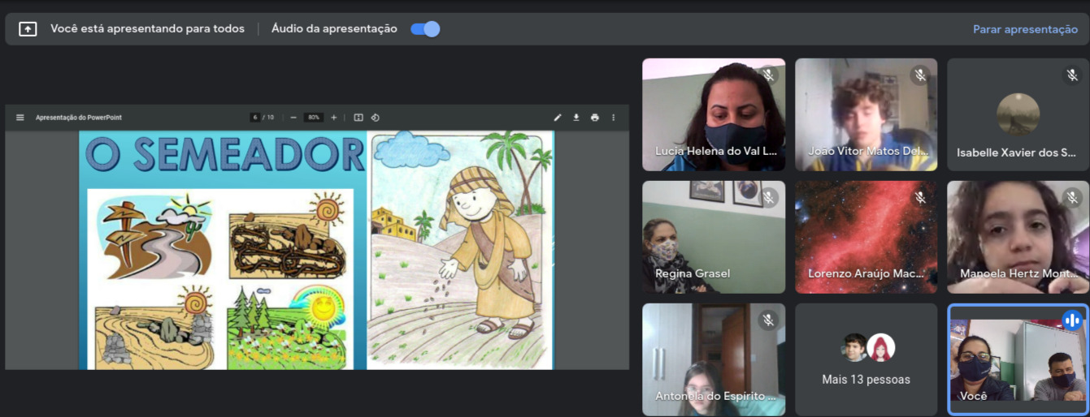Click the zoom in plus button

point(333,118)
